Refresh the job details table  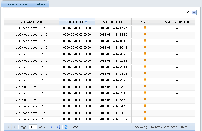tap(66, 127)
